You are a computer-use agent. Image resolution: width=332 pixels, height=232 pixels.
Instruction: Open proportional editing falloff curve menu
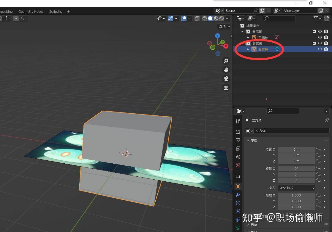pyautogui.click(x=24, y=18)
